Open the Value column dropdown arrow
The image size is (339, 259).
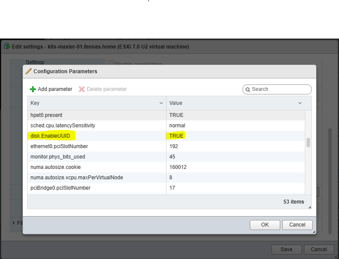click(300, 103)
